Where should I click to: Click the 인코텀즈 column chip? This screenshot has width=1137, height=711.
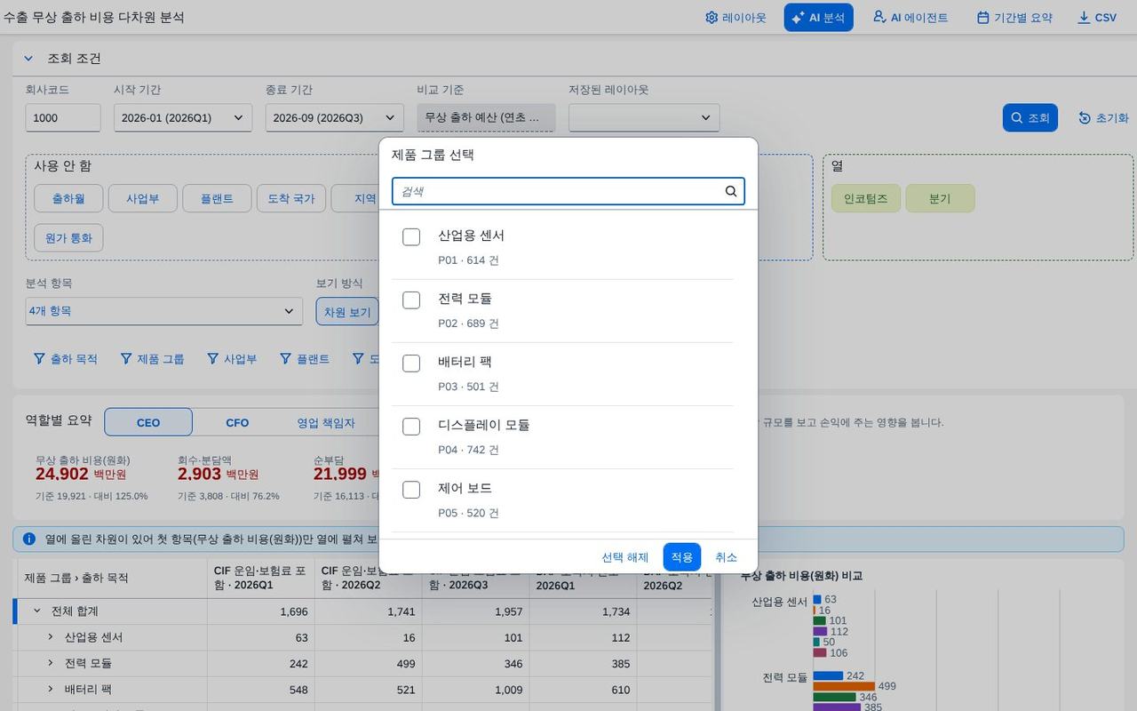pyautogui.click(x=866, y=198)
